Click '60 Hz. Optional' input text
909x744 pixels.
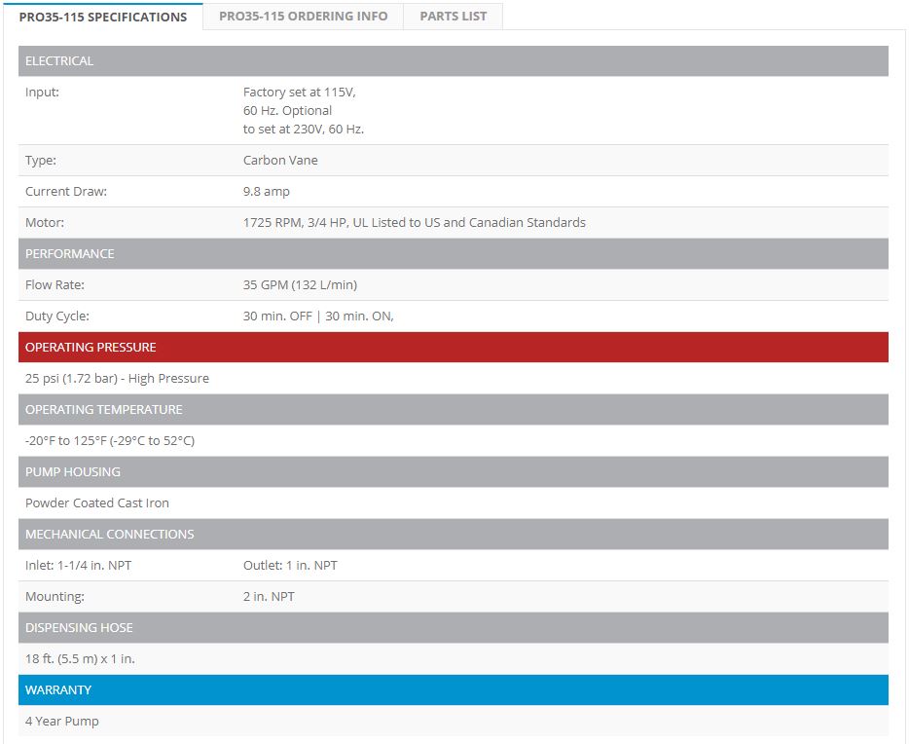287,111
